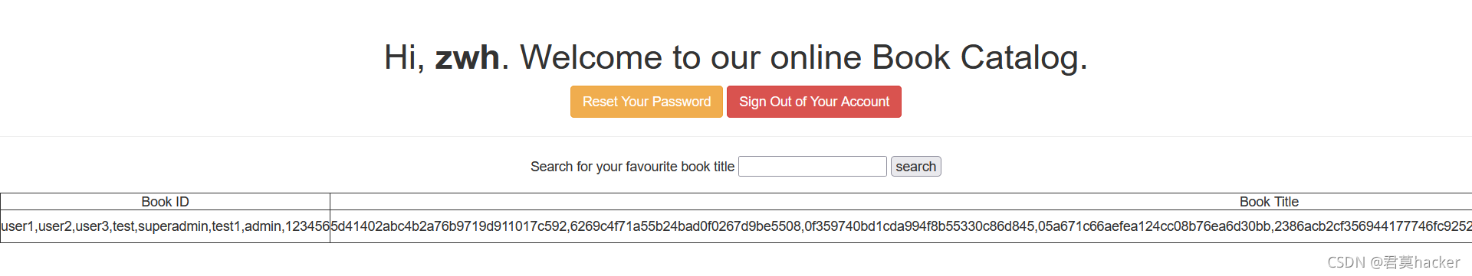This screenshot has height=276, width=1472.
Task: Click the Reset Your Password button
Action: (646, 102)
